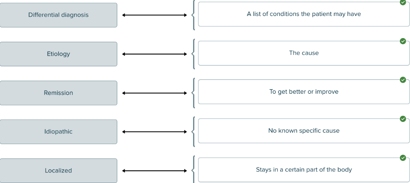The height and width of the screenshot is (183, 410).
Task: Click the green checkmark on 'No known specific cause'
Action: (x=403, y=119)
